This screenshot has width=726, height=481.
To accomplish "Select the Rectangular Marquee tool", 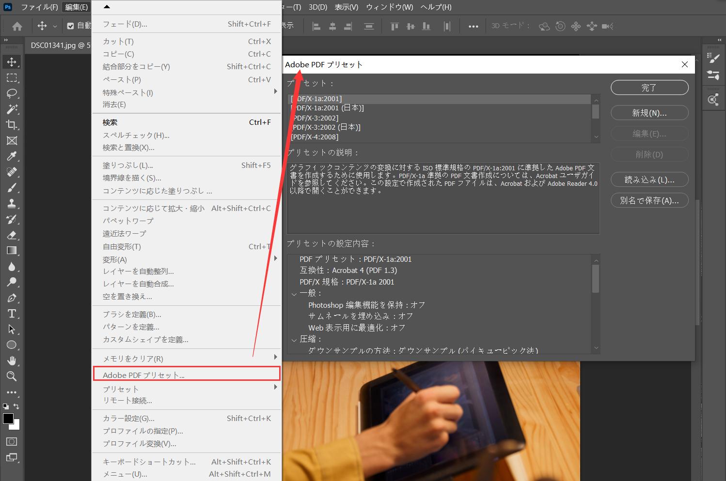I will (12, 78).
